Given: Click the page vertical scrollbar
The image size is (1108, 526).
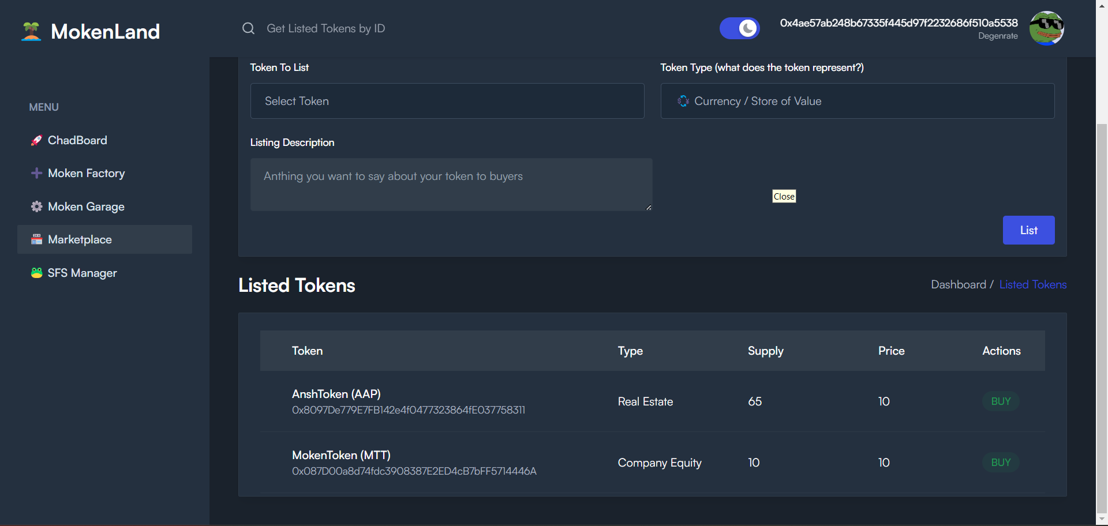Looking at the screenshot, I should [1102, 288].
